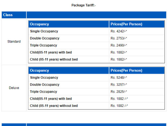
Task: Select the Deluxe class cell
Action: tap(14, 88)
